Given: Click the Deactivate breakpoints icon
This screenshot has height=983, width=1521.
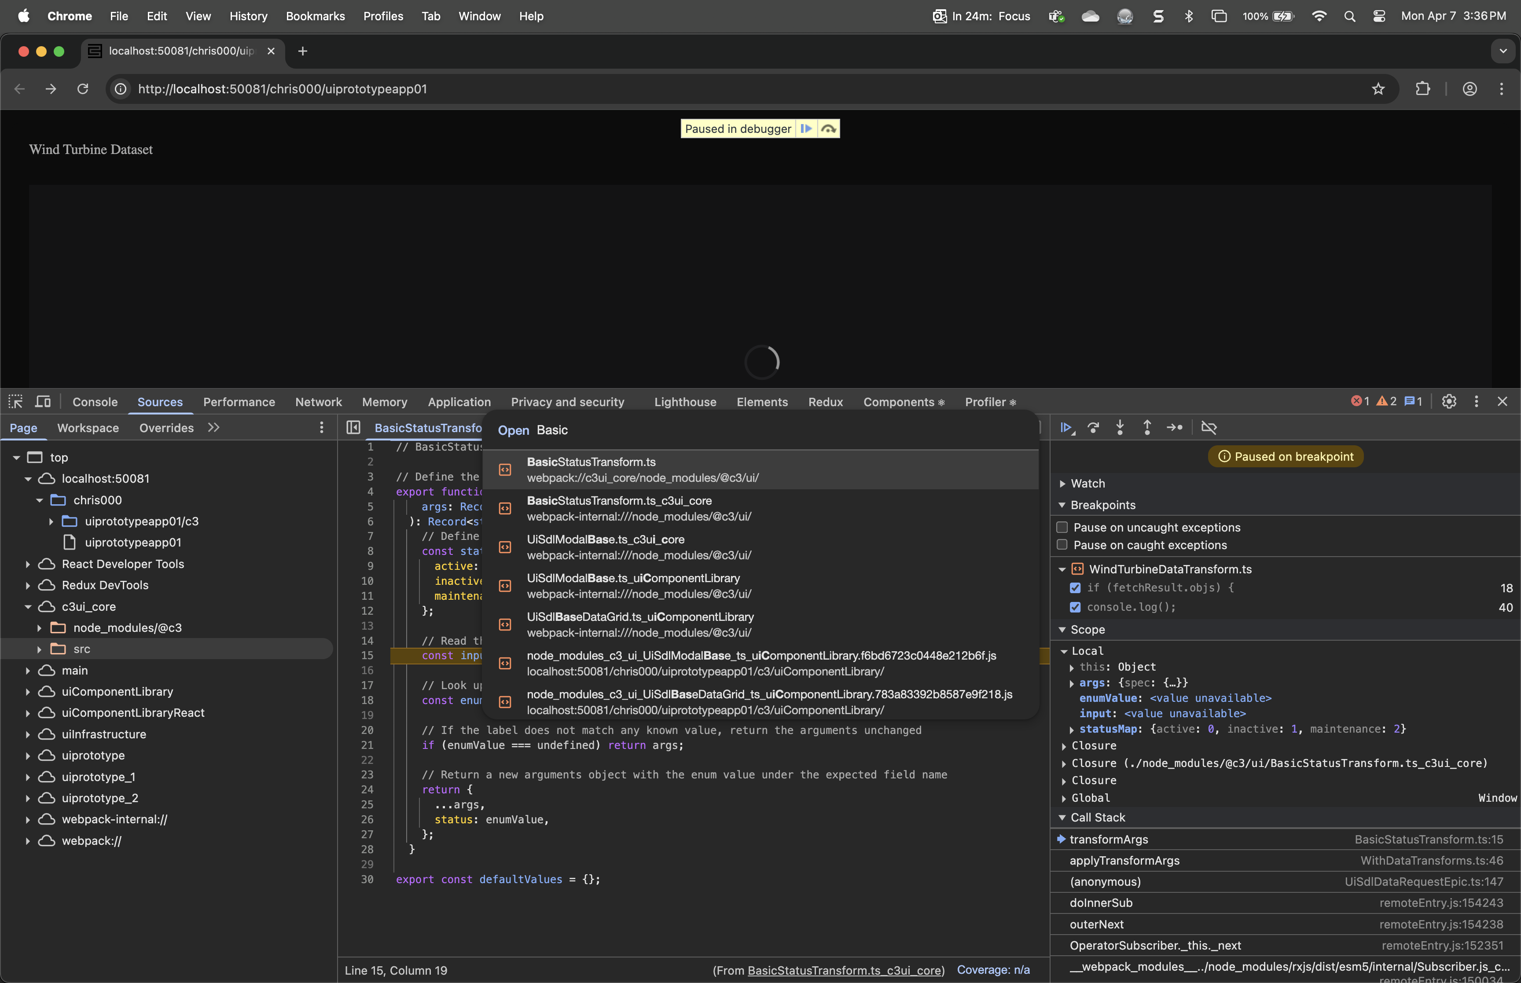Looking at the screenshot, I should [1208, 428].
